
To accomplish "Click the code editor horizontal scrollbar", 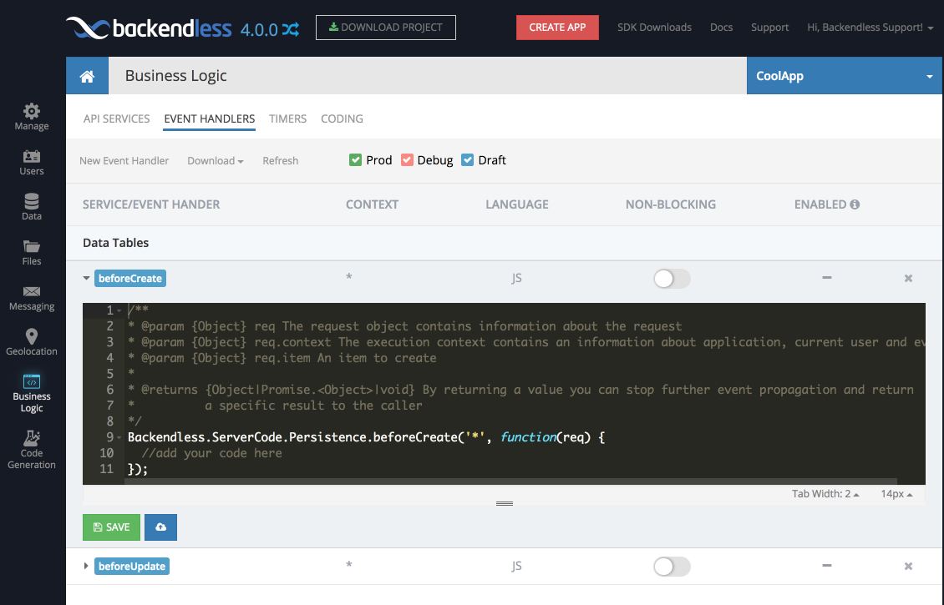I will click(510, 481).
